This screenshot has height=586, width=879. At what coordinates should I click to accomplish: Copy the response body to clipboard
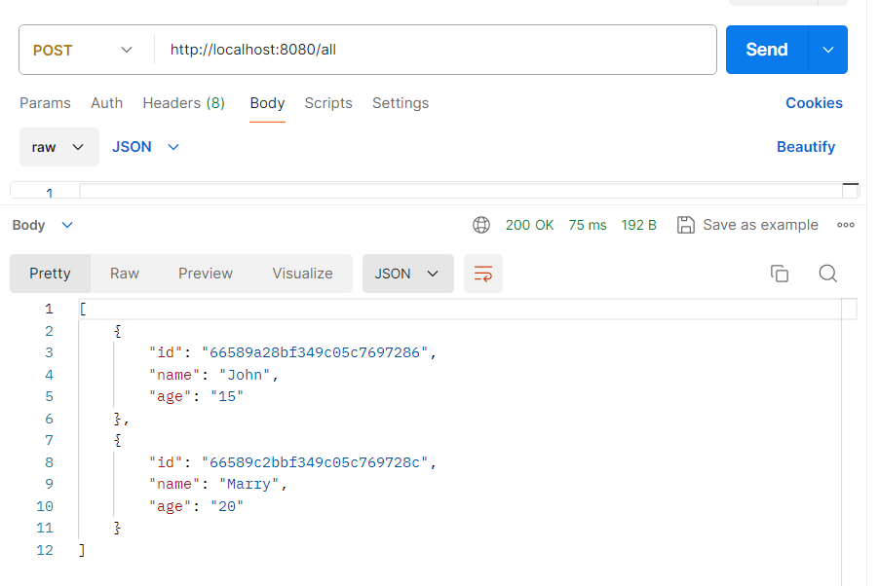(x=779, y=274)
